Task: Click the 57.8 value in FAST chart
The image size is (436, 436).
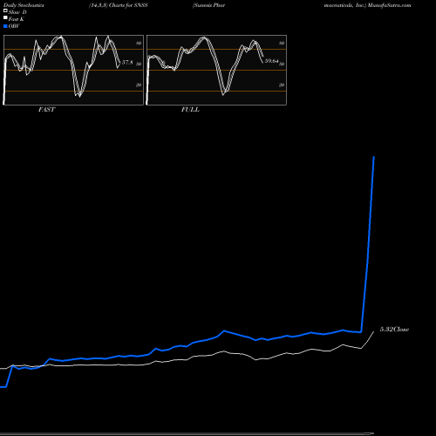Action: 127,62
